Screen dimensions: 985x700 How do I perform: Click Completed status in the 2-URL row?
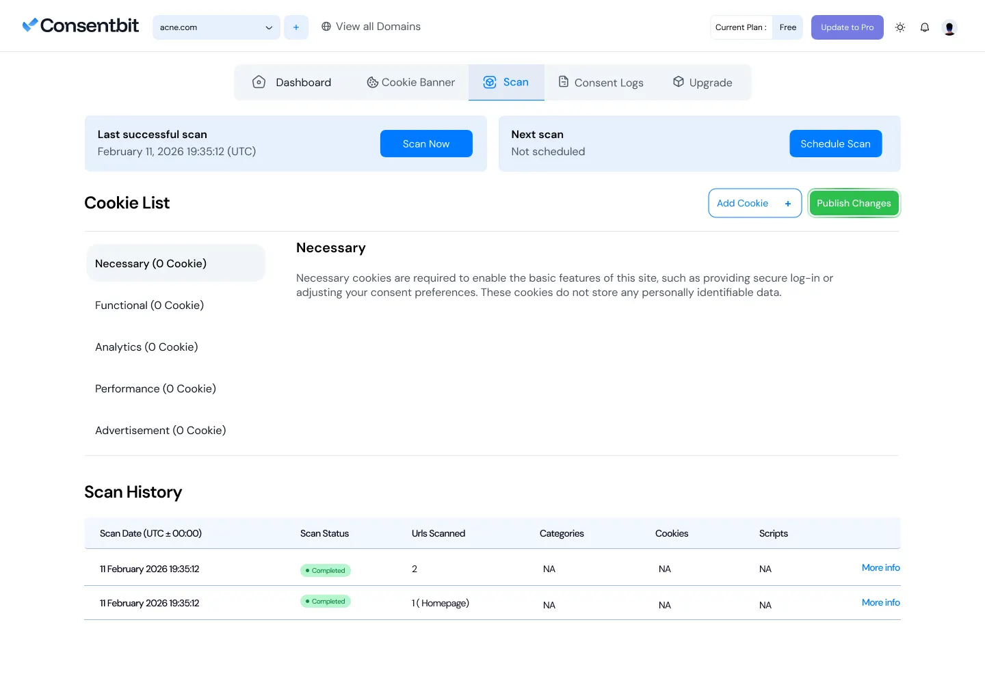coord(326,570)
